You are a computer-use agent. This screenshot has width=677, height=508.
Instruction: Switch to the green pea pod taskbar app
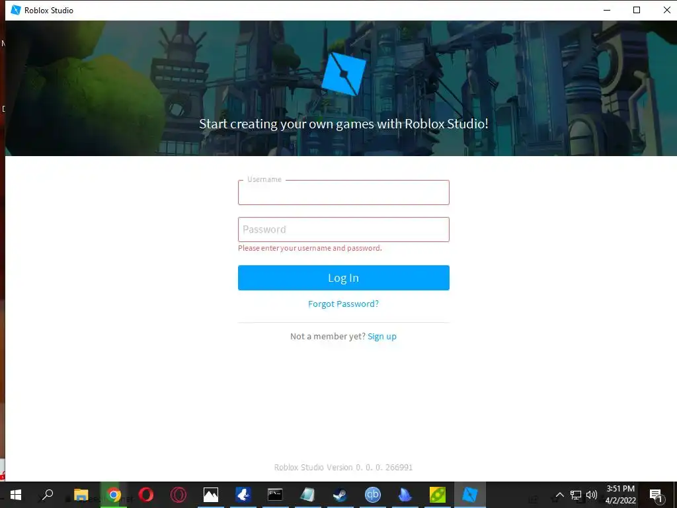click(438, 495)
